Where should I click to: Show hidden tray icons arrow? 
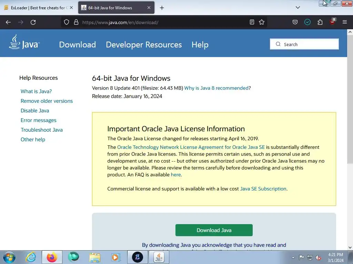click(293, 257)
